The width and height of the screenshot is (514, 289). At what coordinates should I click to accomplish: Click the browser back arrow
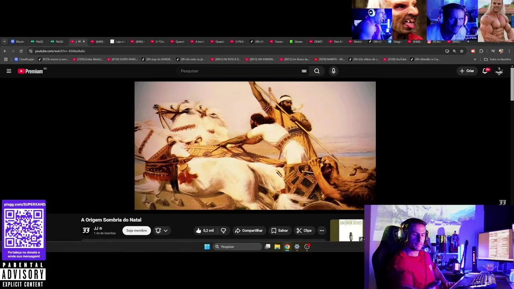coord(5,51)
